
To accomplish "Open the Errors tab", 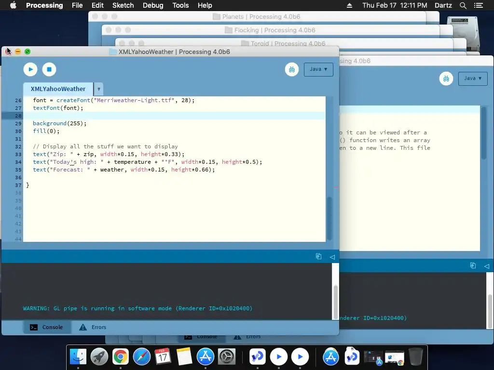I will [x=93, y=327].
